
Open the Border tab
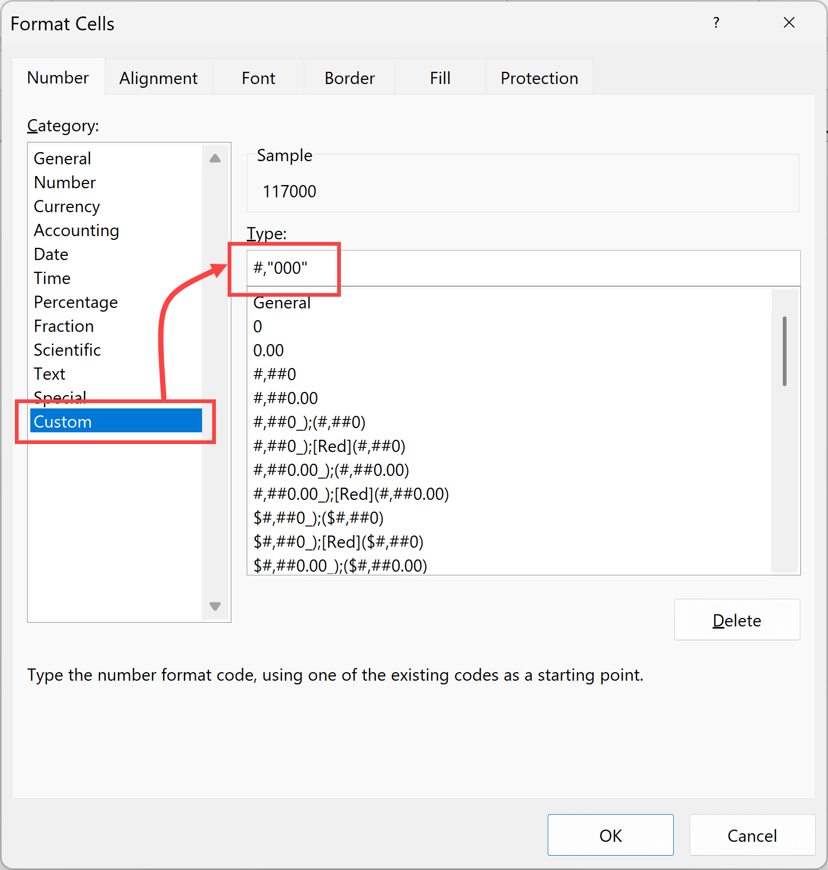349,78
